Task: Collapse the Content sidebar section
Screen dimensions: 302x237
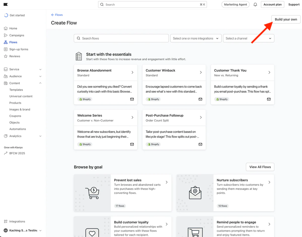Action: click(41, 83)
